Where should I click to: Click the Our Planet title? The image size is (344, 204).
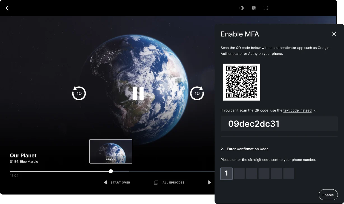point(23,156)
